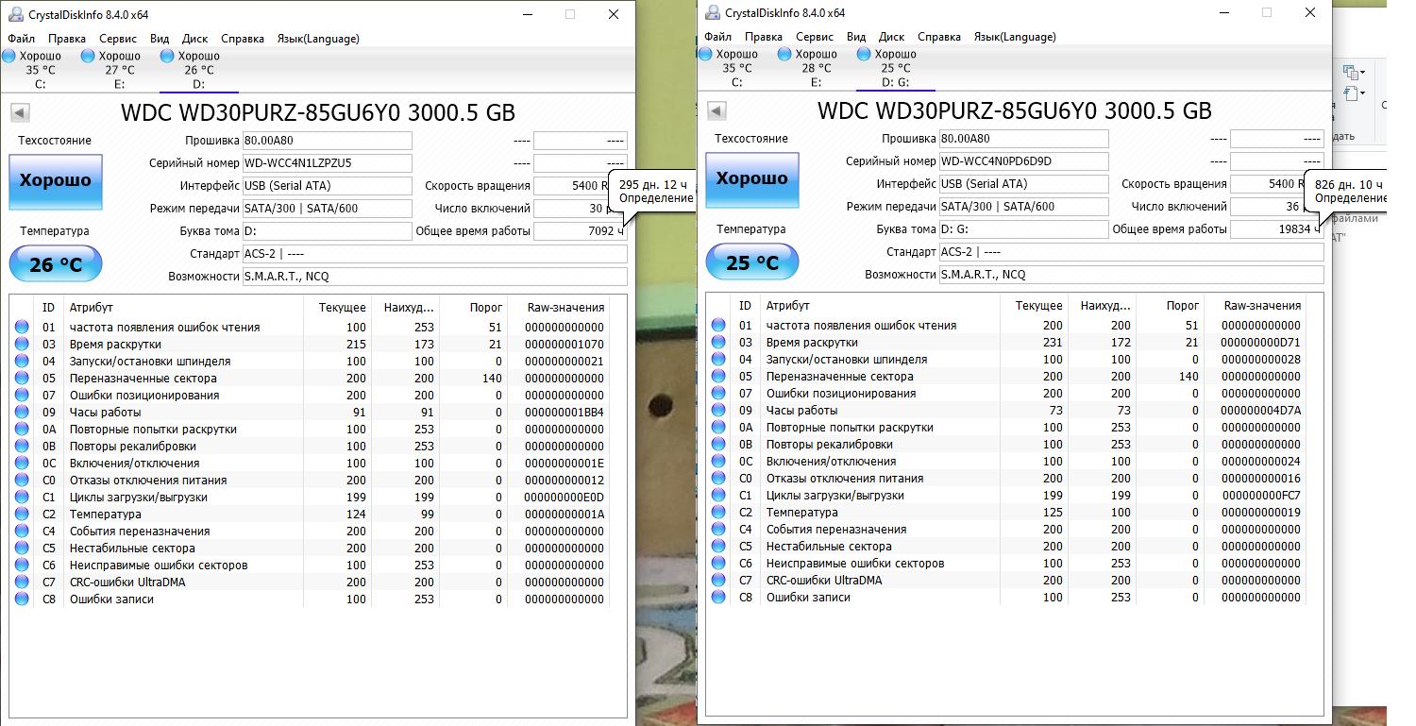Click CrystalDiskInfo app icon in left title bar
1416x726 pixels.
point(14,14)
